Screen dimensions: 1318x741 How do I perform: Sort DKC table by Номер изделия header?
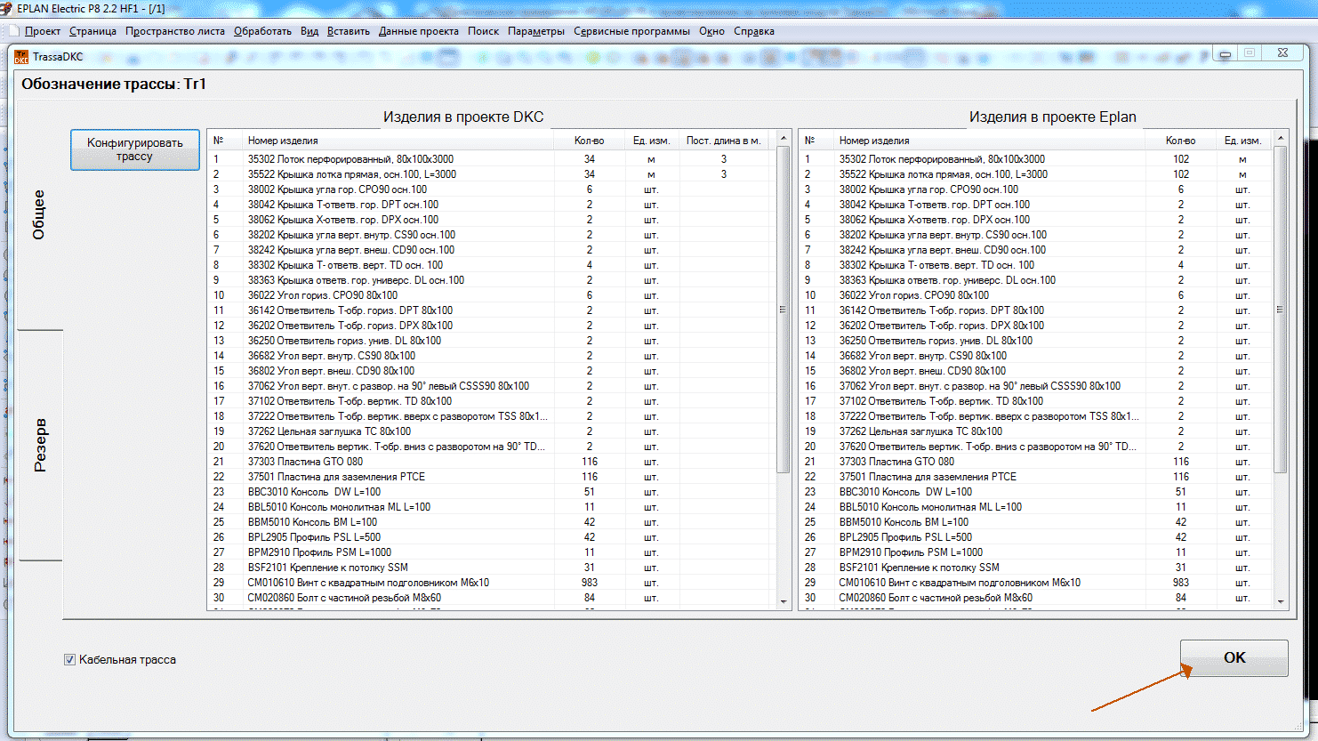click(x=398, y=141)
